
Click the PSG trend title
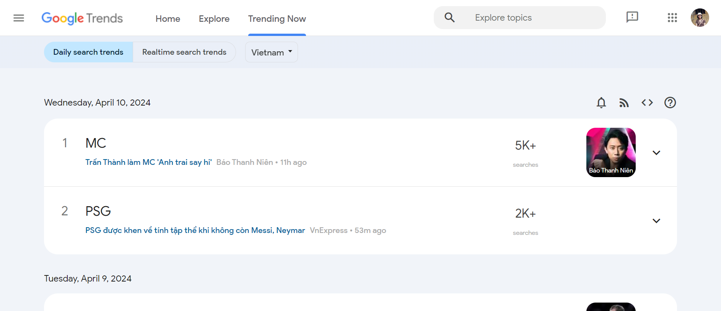[98, 211]
